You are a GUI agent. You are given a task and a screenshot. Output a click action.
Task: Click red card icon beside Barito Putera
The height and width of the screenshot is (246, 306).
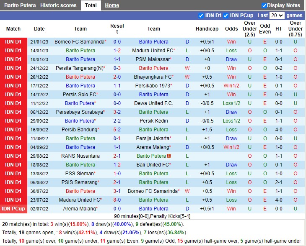tap(169, 156)
